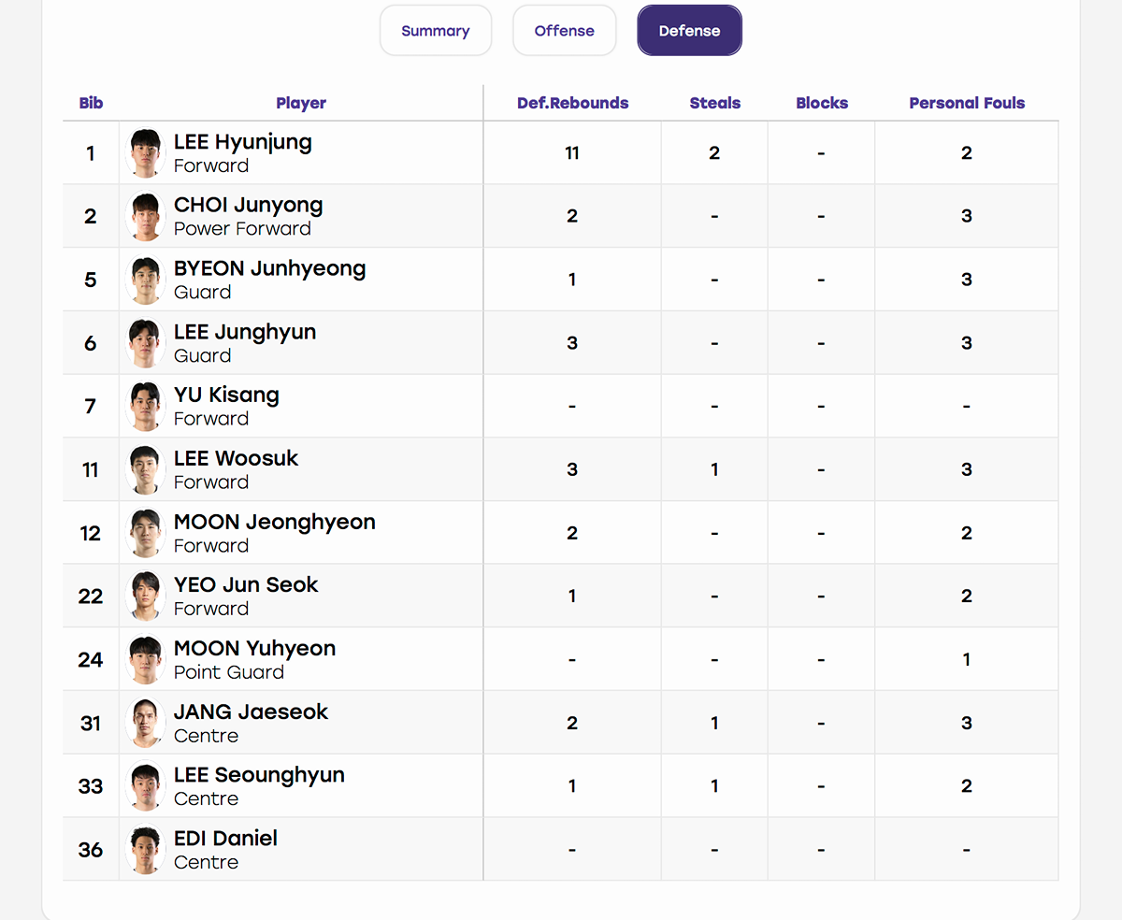Click the Player column header
This screenshot has width=1122, height=920.
click(301, 103)
